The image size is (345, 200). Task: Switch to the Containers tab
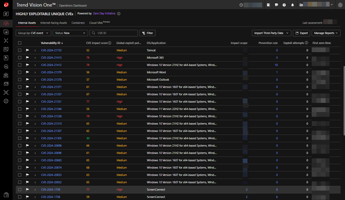click(x=78, y=23)
